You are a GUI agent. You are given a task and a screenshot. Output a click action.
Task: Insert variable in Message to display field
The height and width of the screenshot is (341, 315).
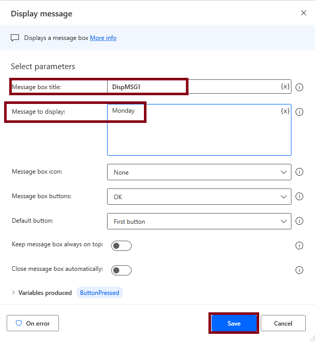pyautogui.click(x=285, y=111)
